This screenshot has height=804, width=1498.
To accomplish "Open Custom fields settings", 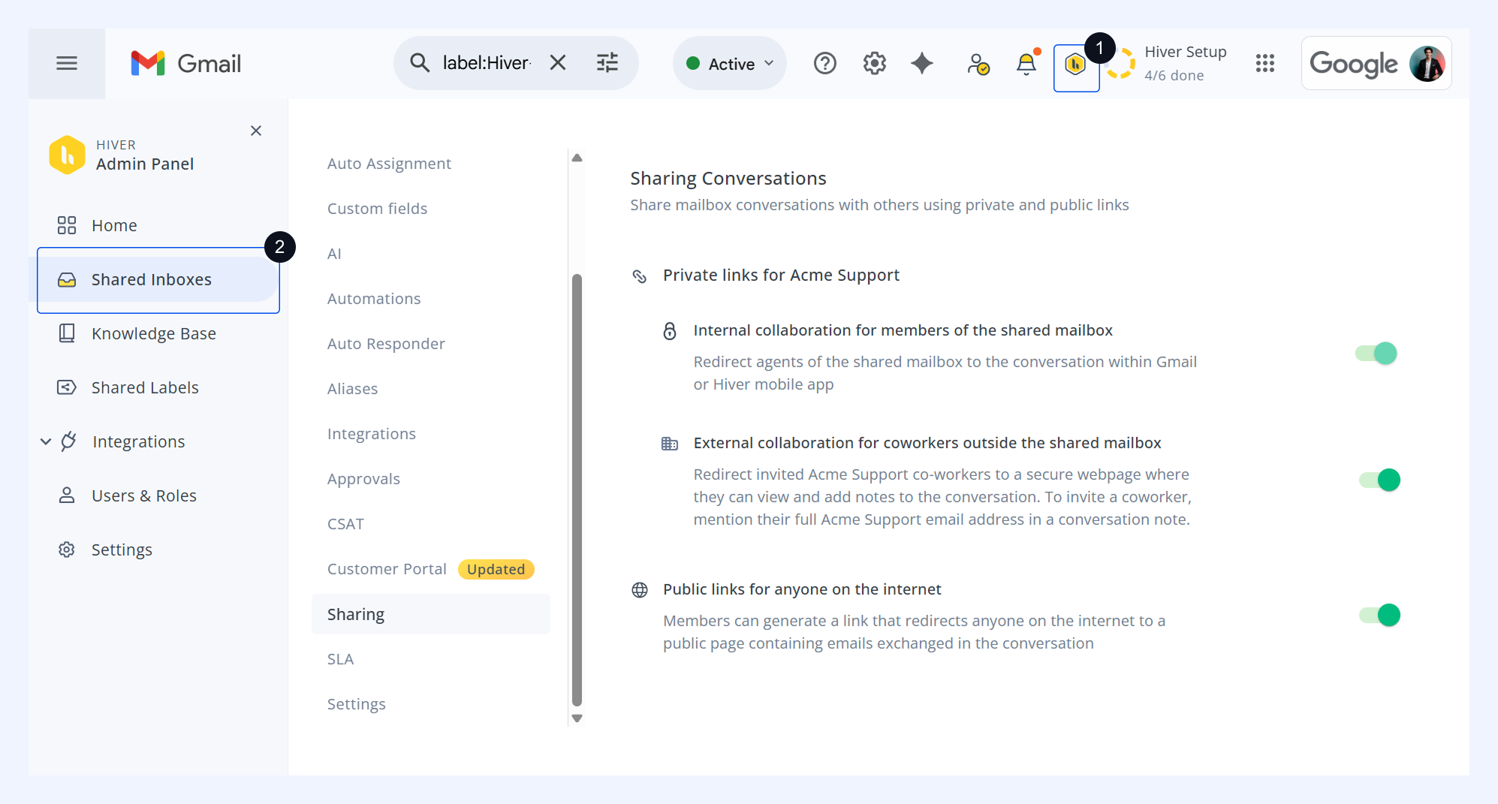I will [x=377, y=209].
